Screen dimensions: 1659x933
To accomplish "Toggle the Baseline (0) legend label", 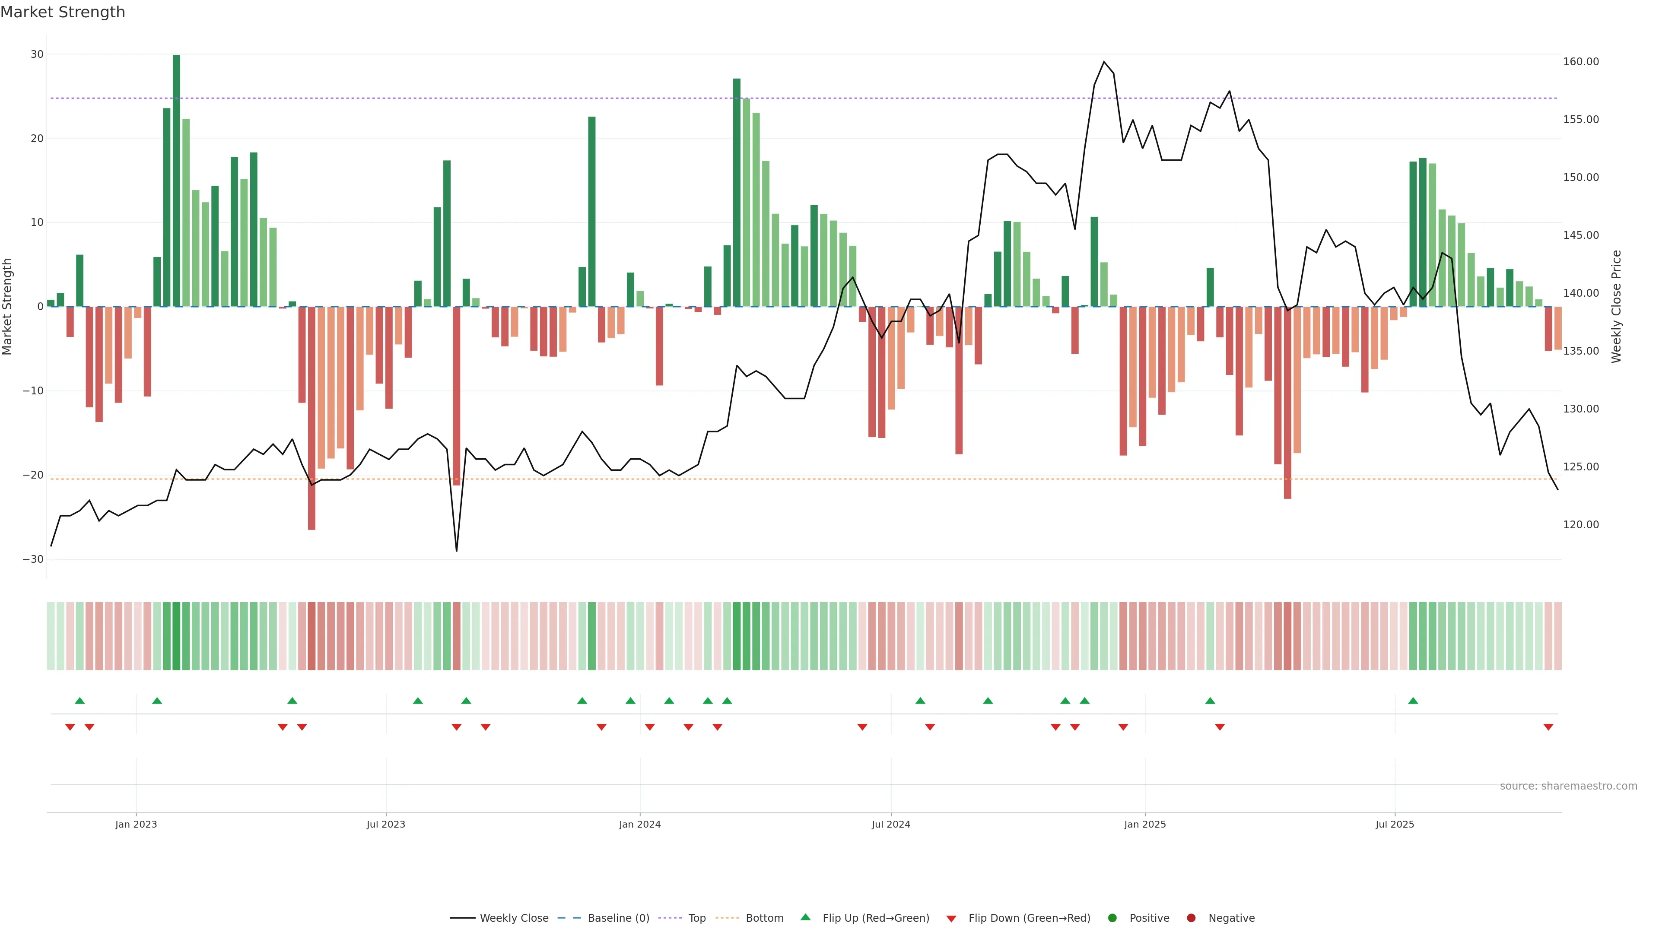I will coord(618,917).
